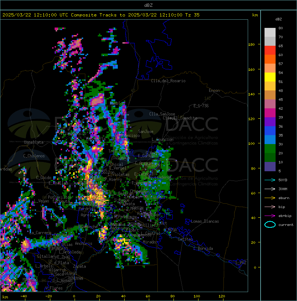Click the 'C_Chilenos' map label
This screenshot has width=297, height=301.
click(x=34, y=156)
